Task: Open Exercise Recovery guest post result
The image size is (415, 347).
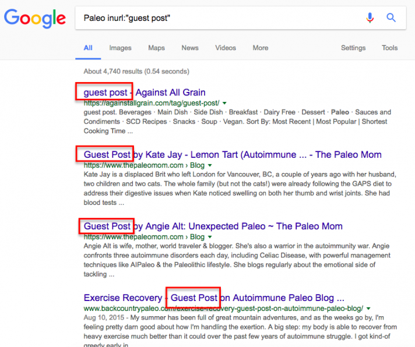Action: [214, 298]
